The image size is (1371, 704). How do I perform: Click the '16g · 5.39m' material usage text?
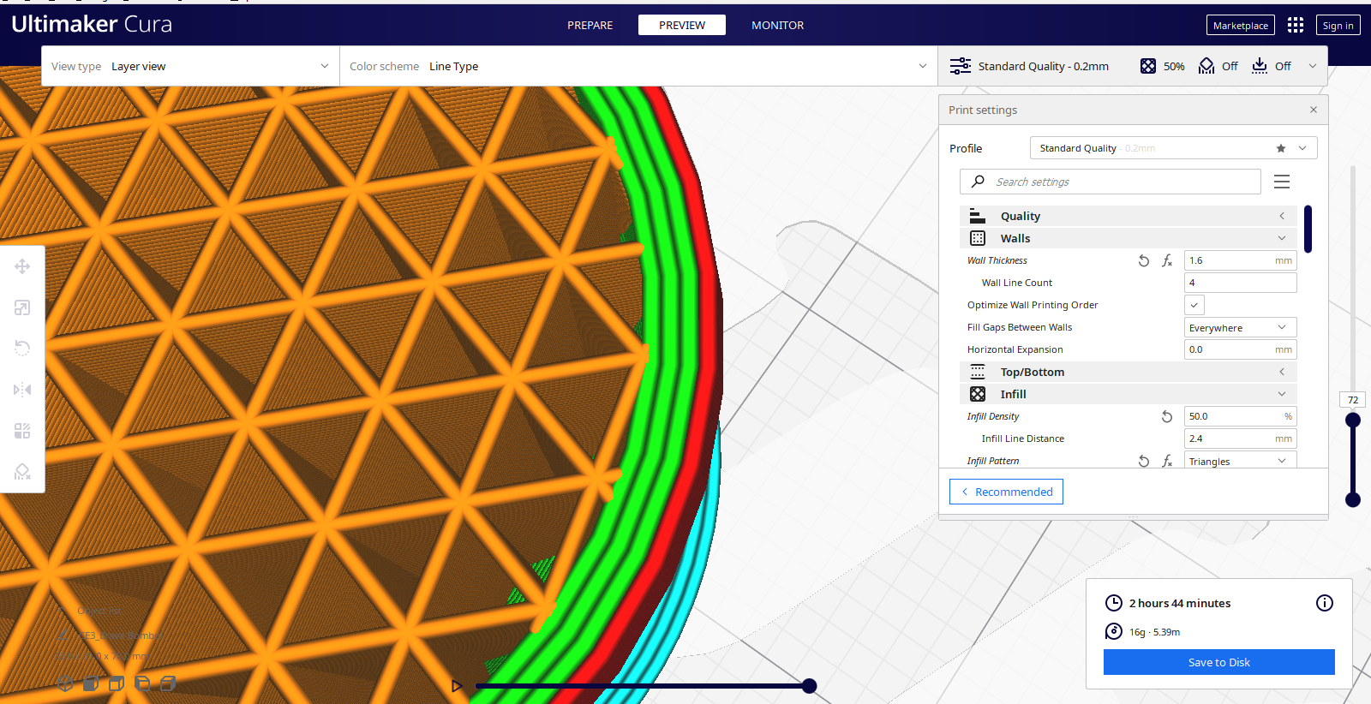[1154, 632]
